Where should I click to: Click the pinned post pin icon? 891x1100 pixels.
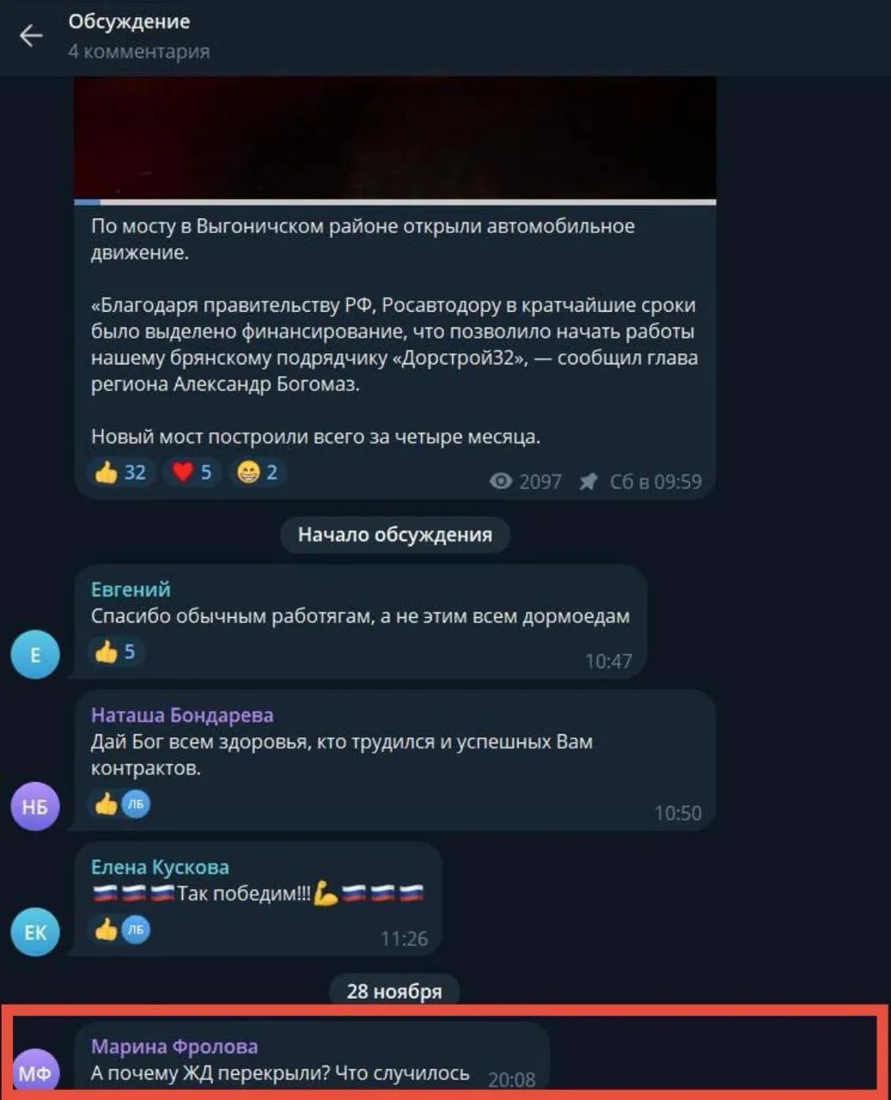[x=588, y=481]
